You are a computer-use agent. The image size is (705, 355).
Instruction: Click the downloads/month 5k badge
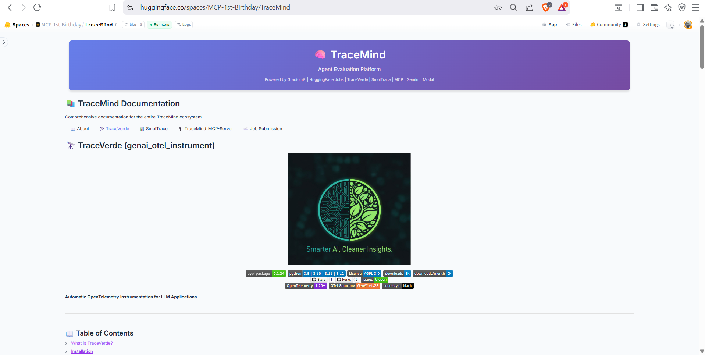click(433, 274)
